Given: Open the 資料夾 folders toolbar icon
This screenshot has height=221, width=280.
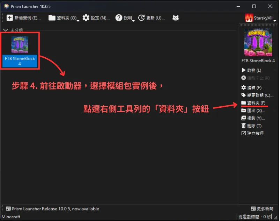Looking at the screenshot, I should pos(52,18).
